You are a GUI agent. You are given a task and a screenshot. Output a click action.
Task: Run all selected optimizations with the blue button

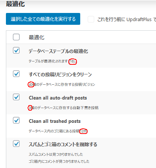click(43, 19)
